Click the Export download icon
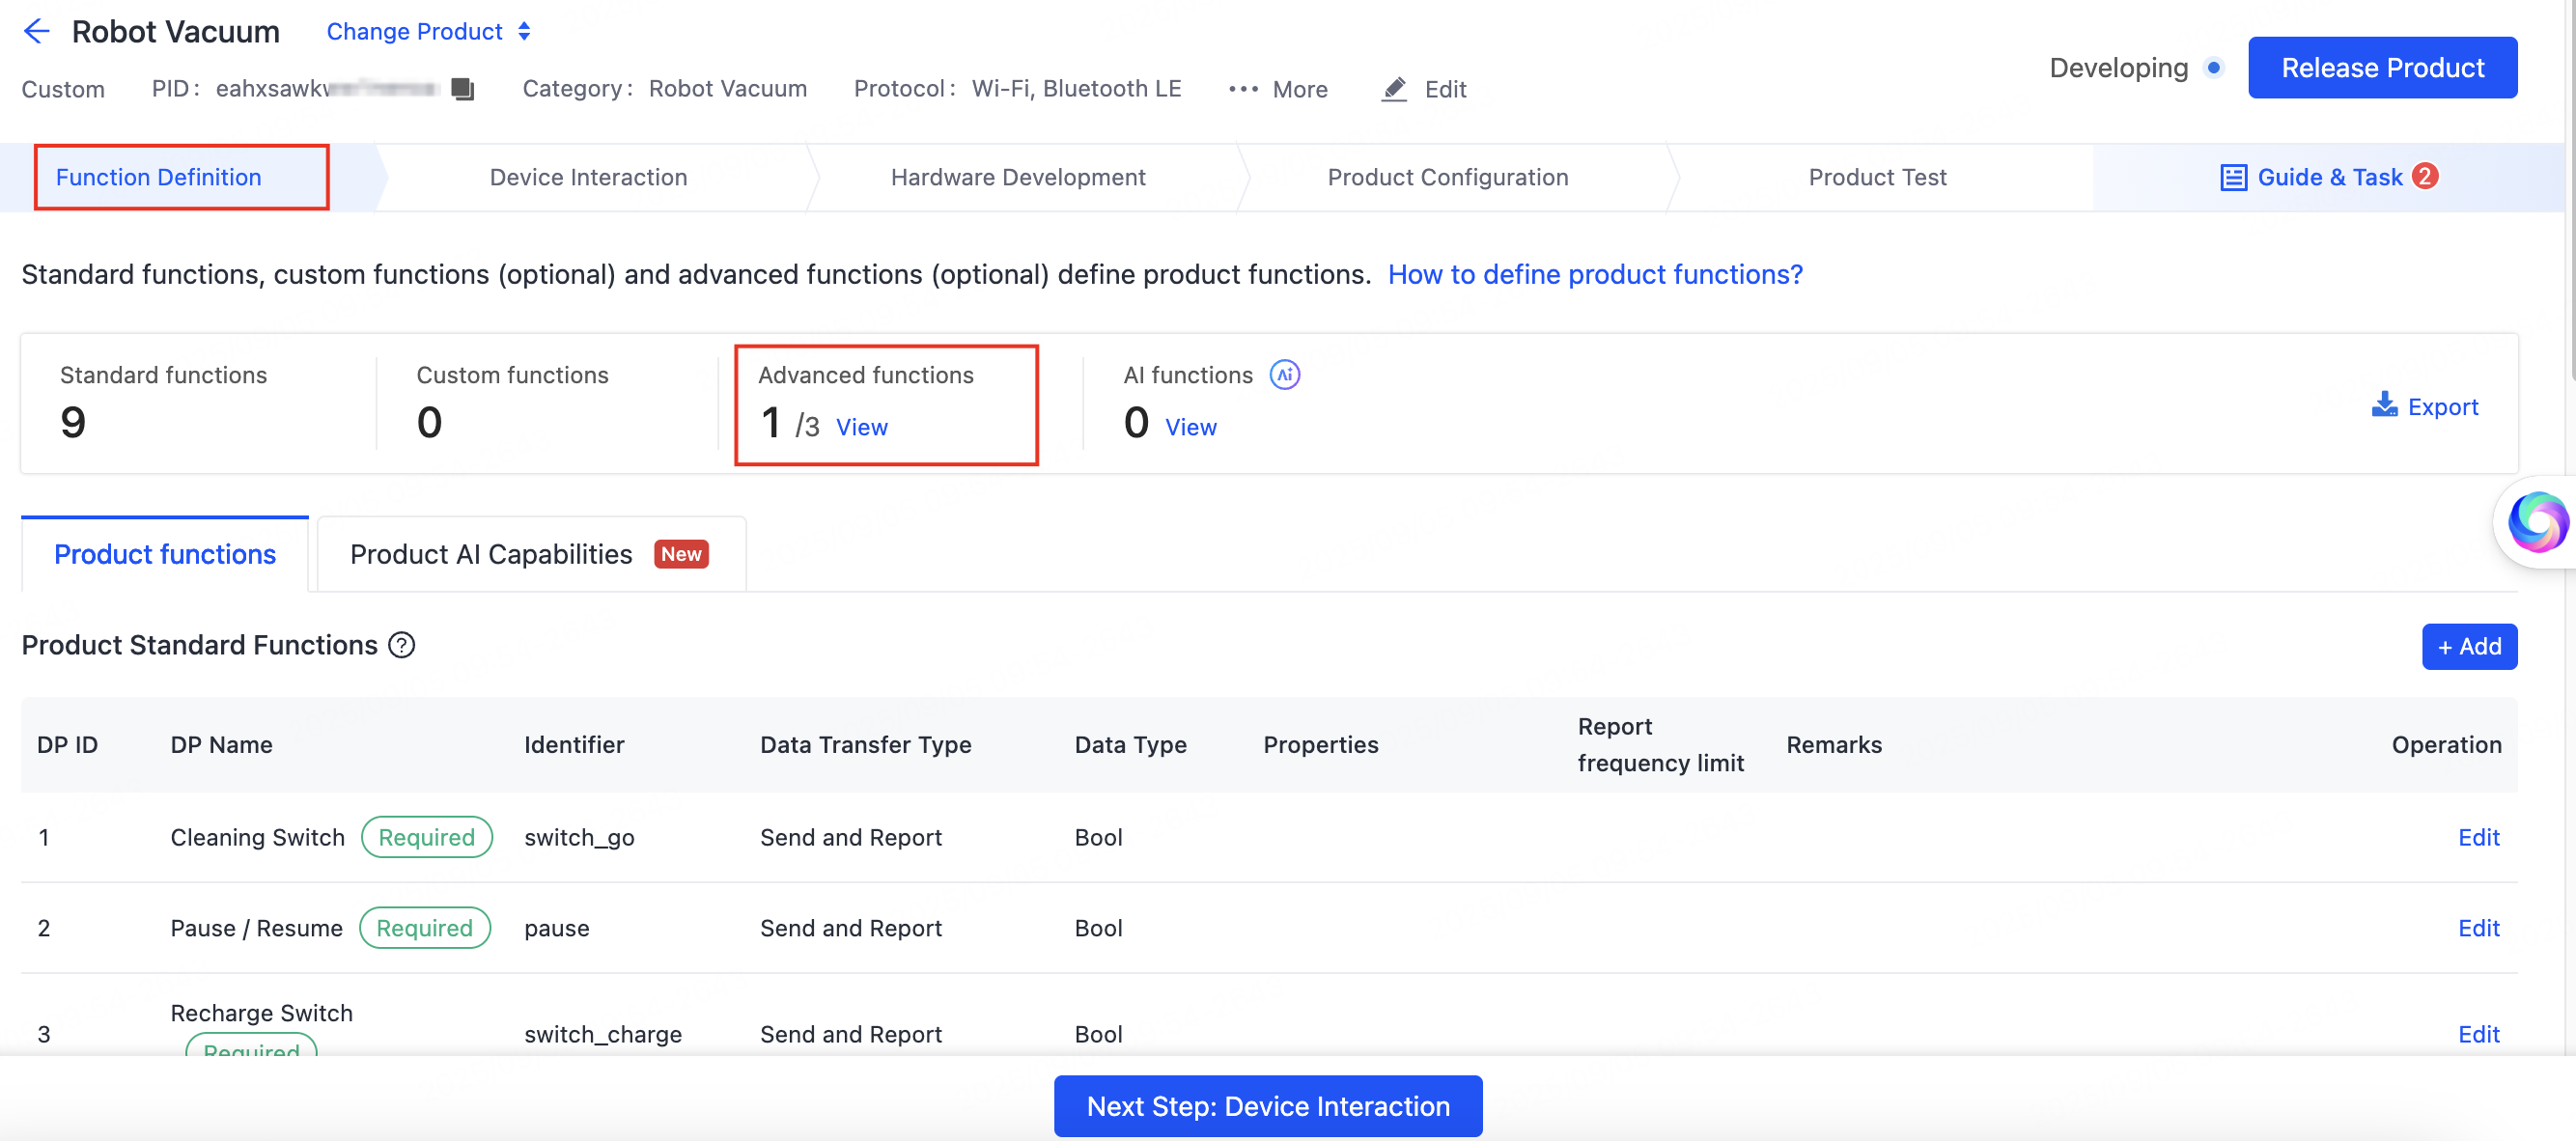Viewport: 2576px width, 1141px height. [x=2384, y=405]
